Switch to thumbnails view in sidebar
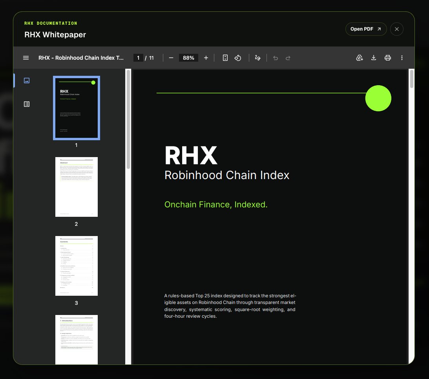 point(27,81)
